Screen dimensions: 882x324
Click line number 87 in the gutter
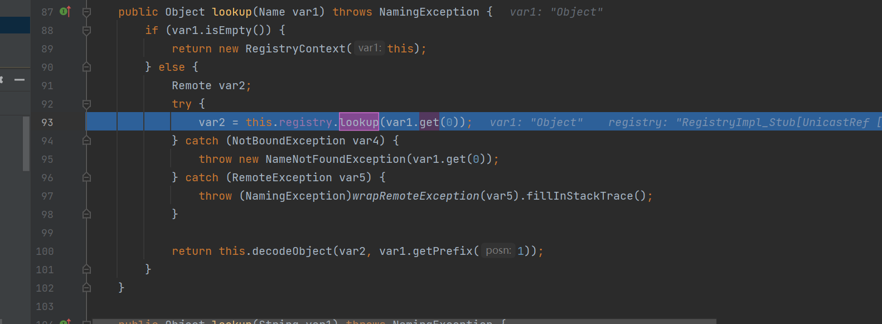click(47, 12)
